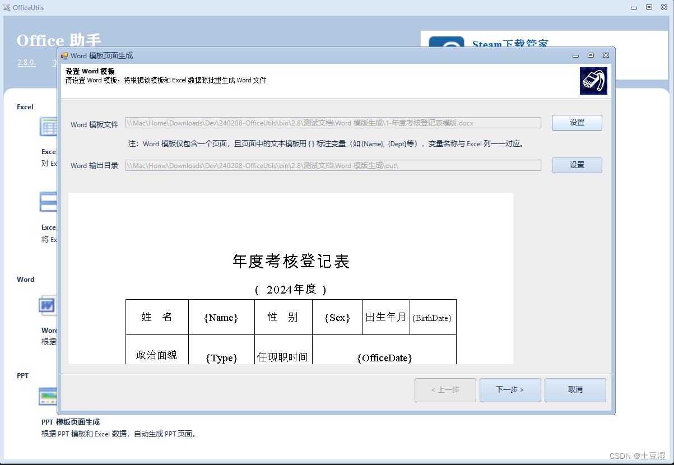Click {BirthDate} placeholder in preview
Screen dimensions: 674x465
432,318
